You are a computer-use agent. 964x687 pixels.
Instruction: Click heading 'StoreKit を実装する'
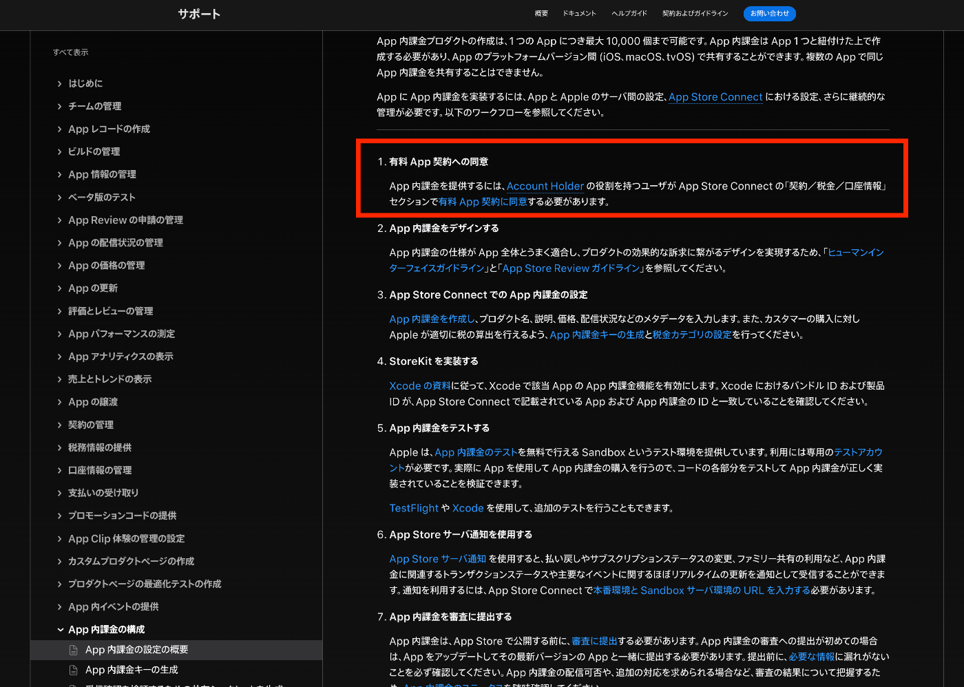click(434, 361)
